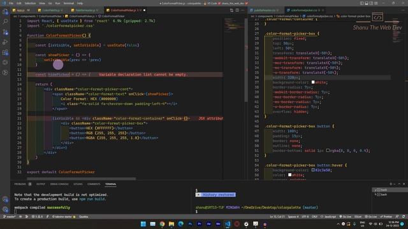The height and width of the screenshot is (229, 408).
Task: Click the left editor minimap
Action: pos(234,25)
